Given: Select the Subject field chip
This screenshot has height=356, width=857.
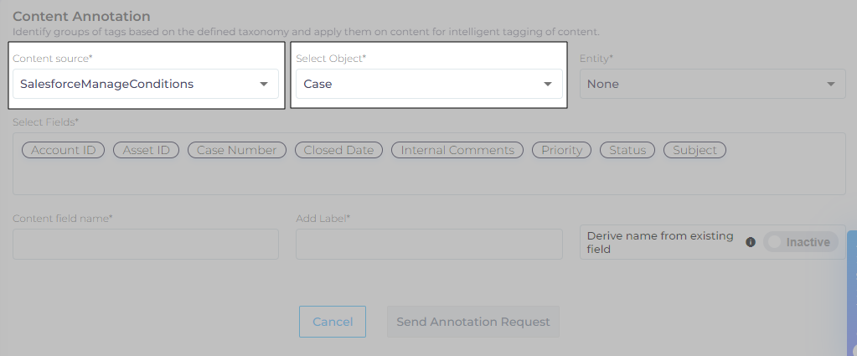Looking at the screenshot, I should click(x=694, y=150).
